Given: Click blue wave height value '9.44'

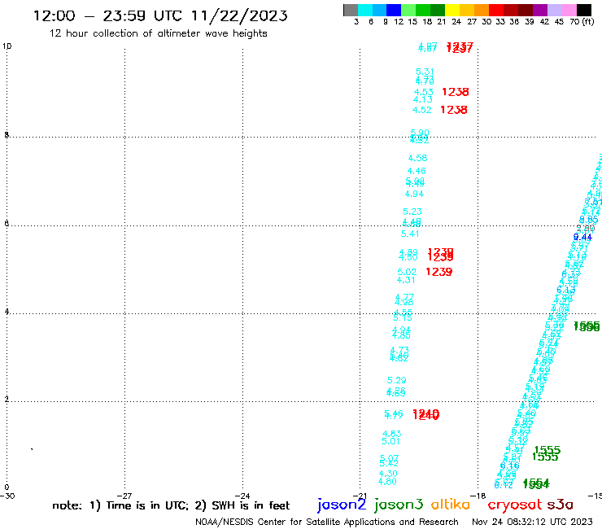Looking at the screenshot, I should 582,238.
